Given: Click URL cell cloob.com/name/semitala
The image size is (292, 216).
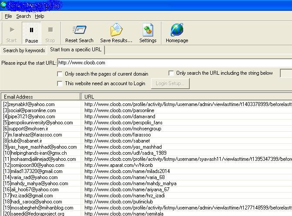Looking at the screenshot, I should 124,214.
